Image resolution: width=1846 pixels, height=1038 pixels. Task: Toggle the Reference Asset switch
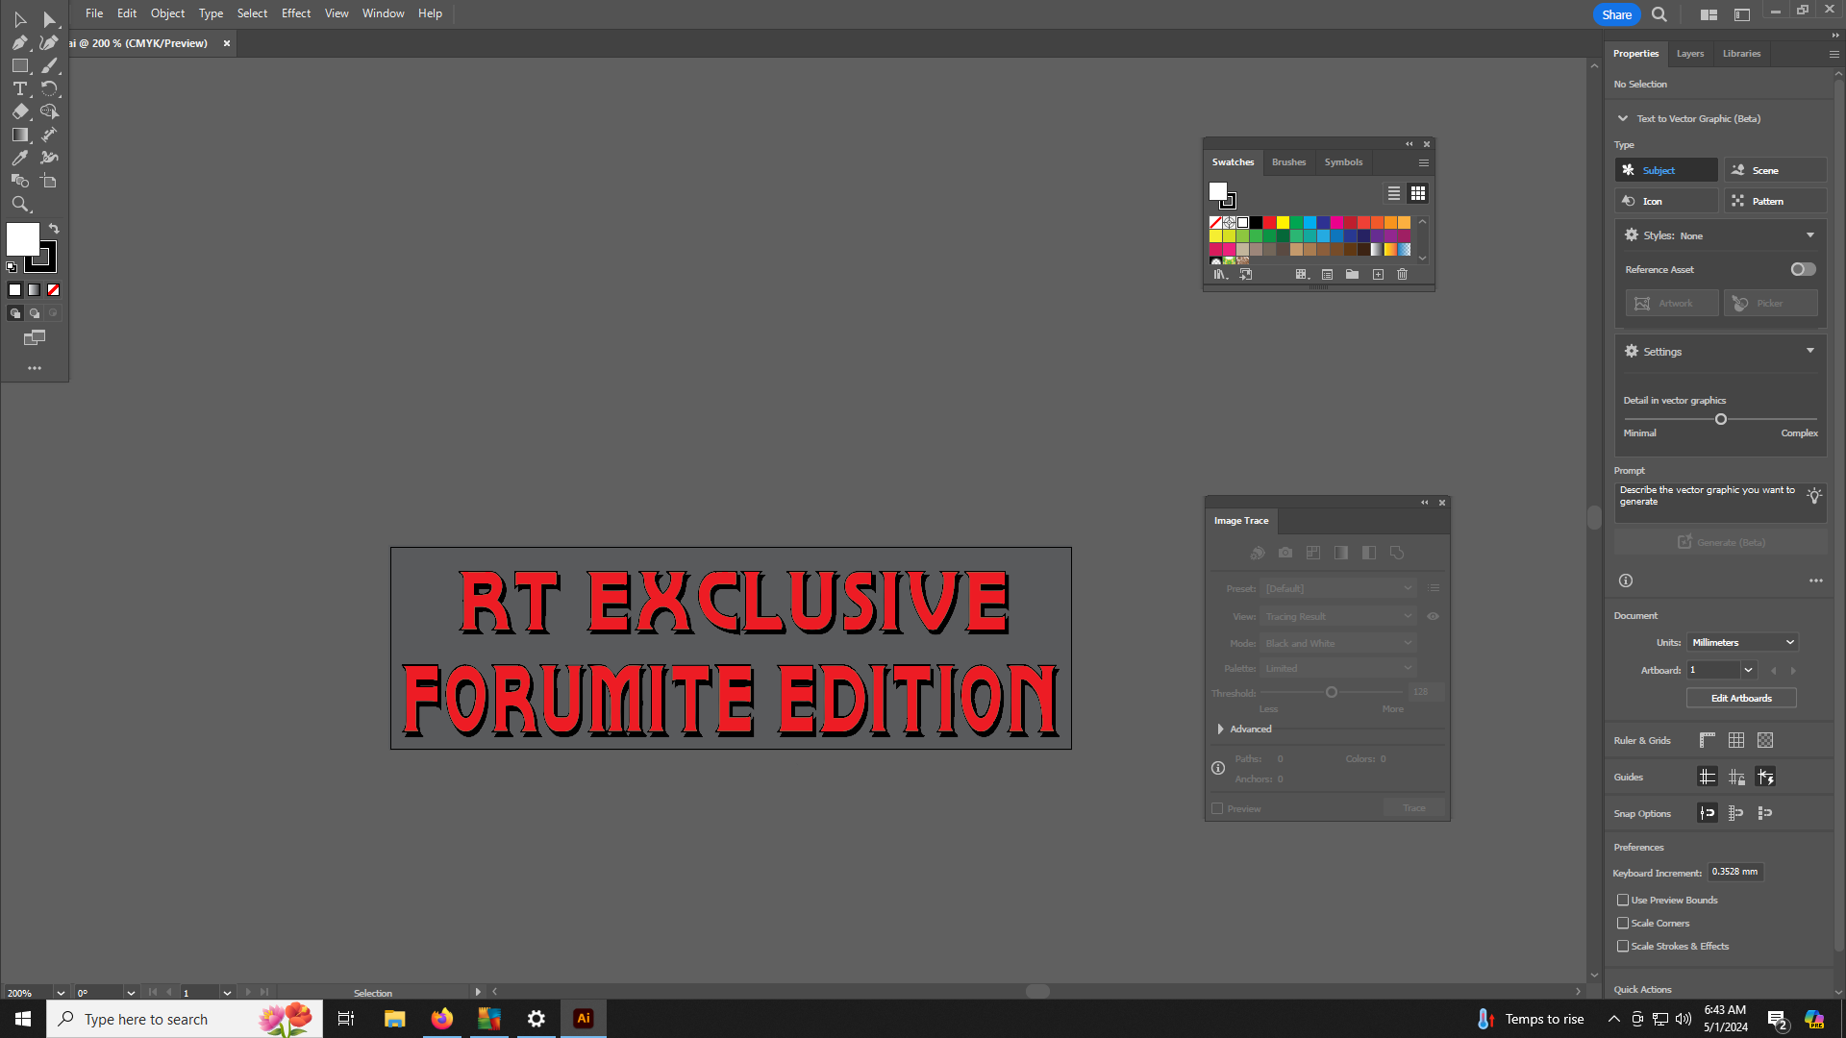coord(1803,269)
